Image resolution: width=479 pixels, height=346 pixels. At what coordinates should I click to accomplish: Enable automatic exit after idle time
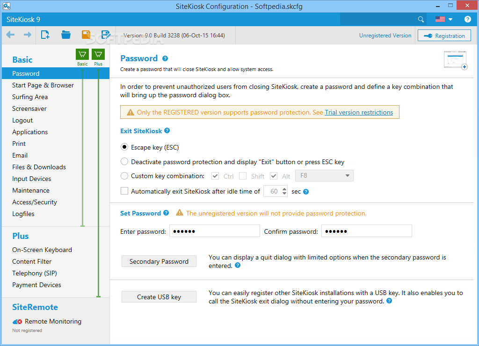[x=124, y=191]
